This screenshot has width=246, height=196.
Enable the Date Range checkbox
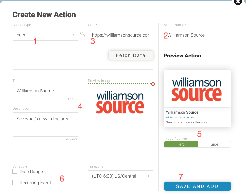point(15,171)
